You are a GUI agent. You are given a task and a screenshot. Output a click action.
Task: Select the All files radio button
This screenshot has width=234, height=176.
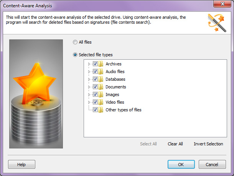pyautogui.click(x=75, y=42)
